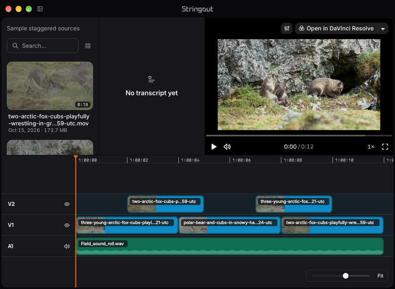Open the second partially visible source thumbnail

click(50, 147)
